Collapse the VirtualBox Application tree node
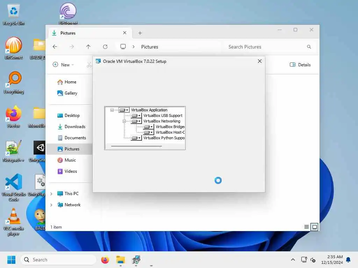The image size is (358, 268). 112,110
